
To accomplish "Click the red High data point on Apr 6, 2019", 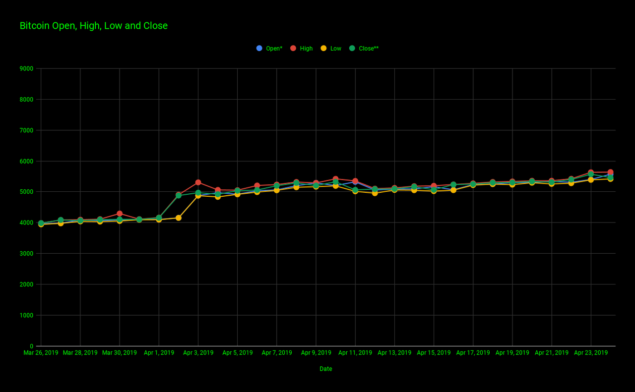I will (x=257, y=185).
